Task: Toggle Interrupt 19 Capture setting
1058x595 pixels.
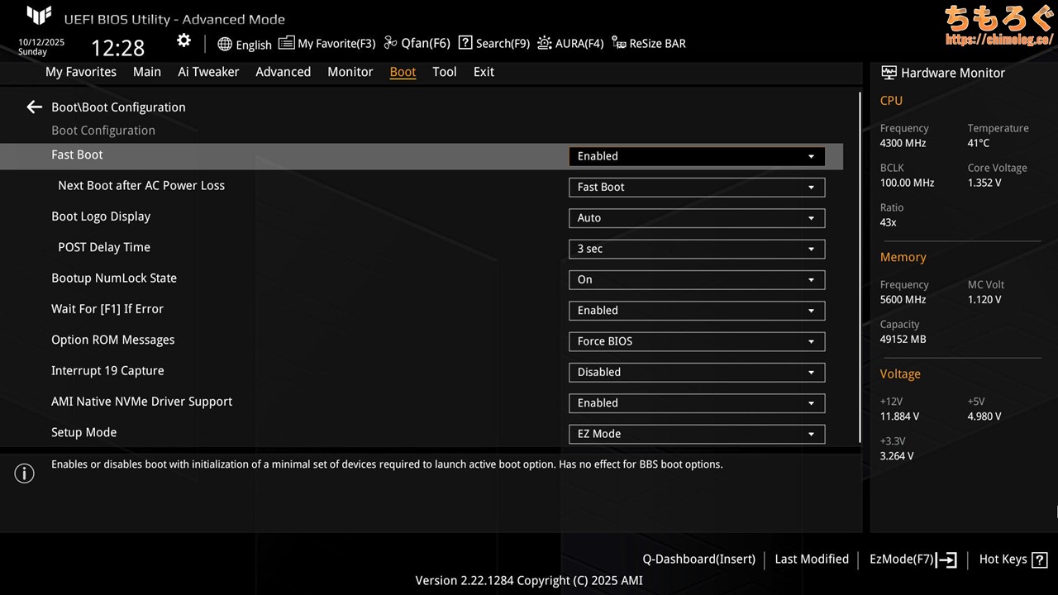Action: coord(696,373)
